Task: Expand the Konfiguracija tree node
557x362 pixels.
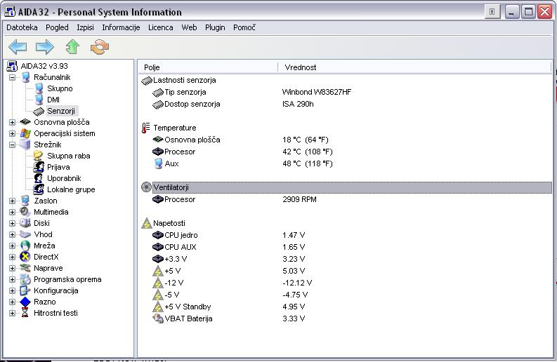Action: 12,290
